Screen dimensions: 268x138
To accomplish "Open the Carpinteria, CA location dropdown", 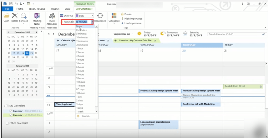I will [132, 34].
